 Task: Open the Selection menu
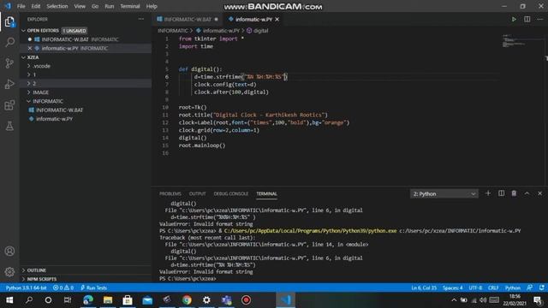pyautogui.click(x=57, y=6)
